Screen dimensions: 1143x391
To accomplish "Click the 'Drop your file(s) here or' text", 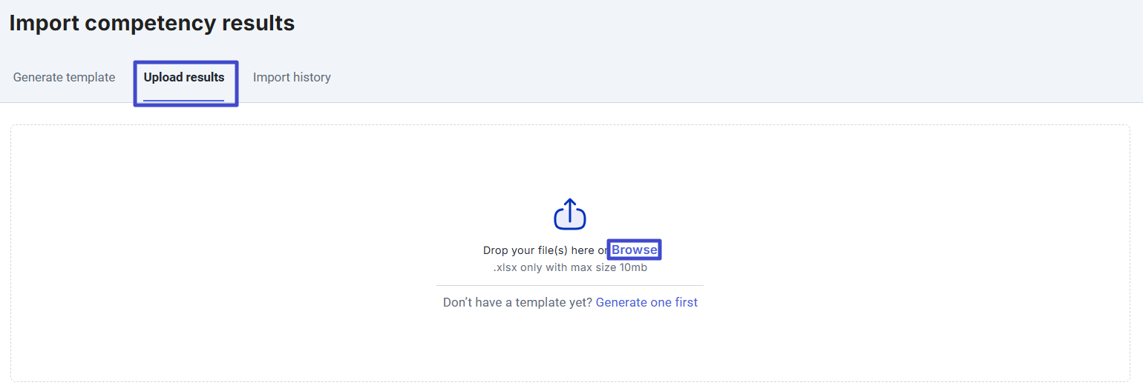I will click(546, 250).
